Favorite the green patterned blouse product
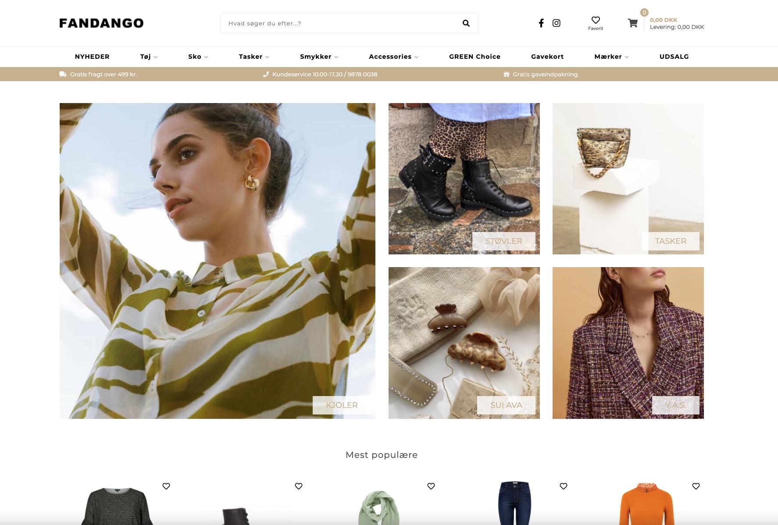Screen dimensions: 778x525 (166, 486)
